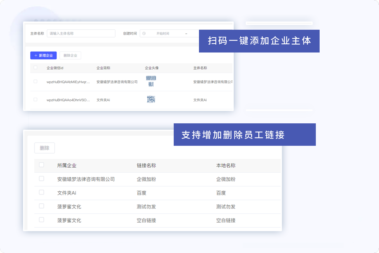Select all links via the lower table header checkbox
The width and height of the screenshot is (379, 253).
(41, 165)
